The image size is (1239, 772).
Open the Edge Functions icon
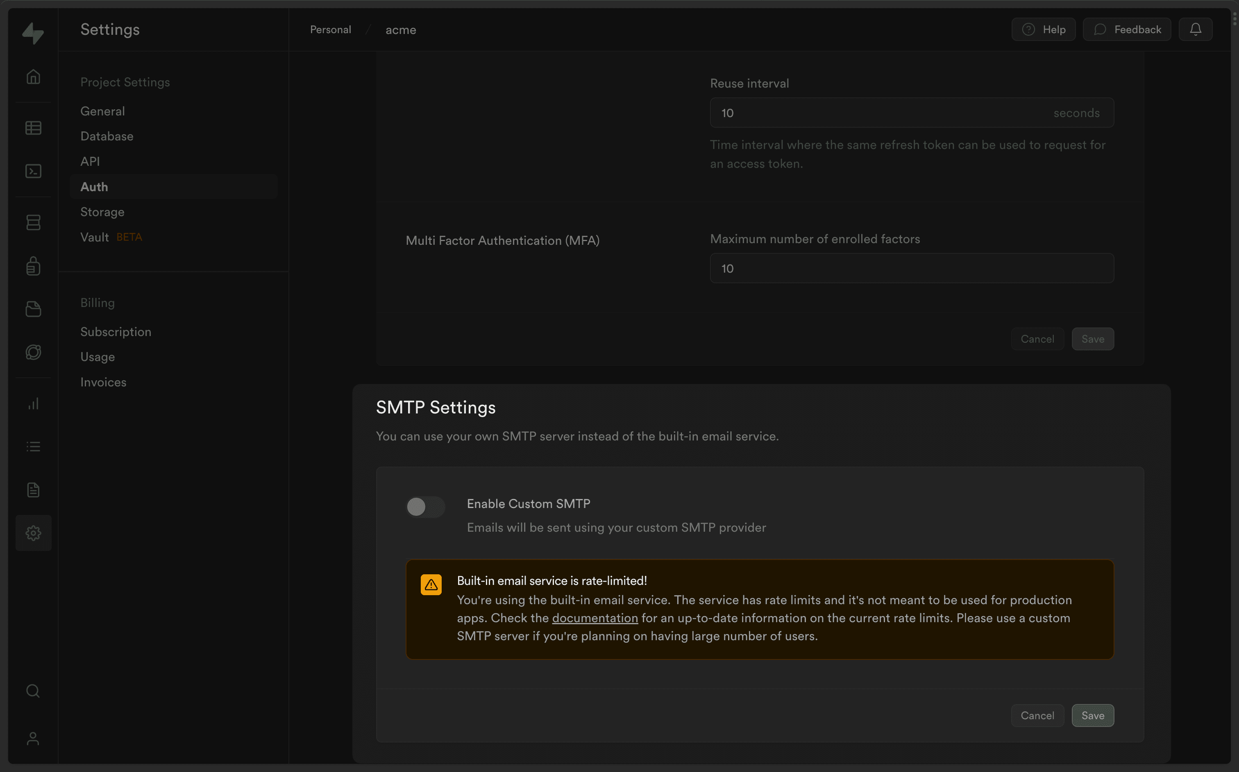[33, 352]
